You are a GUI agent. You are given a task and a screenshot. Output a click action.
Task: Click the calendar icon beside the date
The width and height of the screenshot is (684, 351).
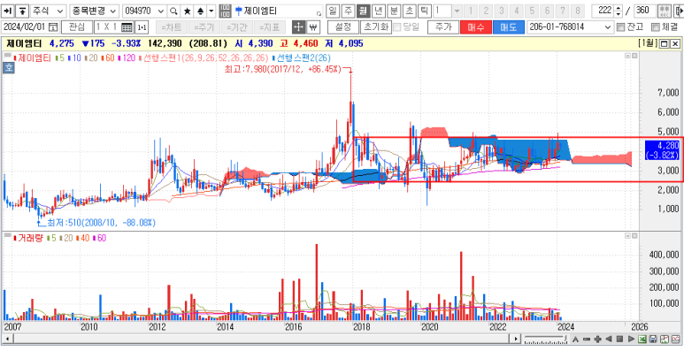coord(53,27)
